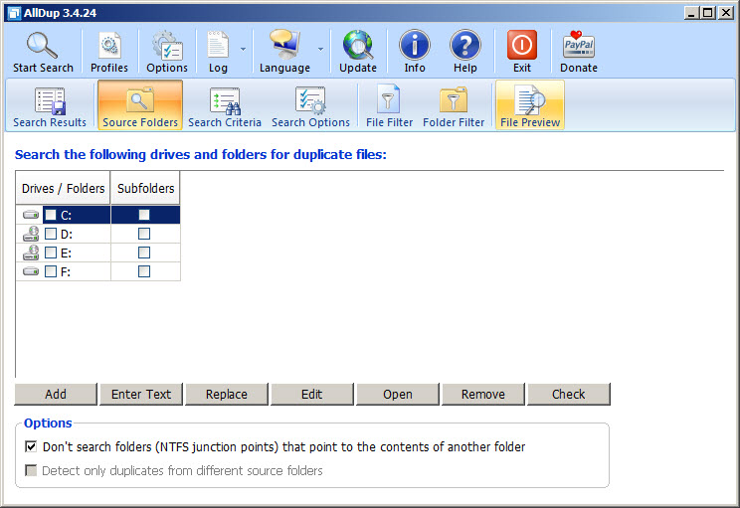The width and height of the screenshot is (740, 508).
Task: Open the Folder Filter tab
Action: pyautogui.click(x=454, y=105)
